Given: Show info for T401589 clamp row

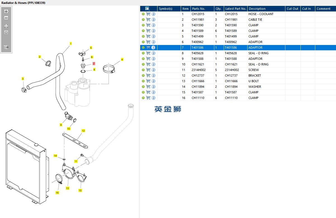Looking at the screenshot, I should 153,31.
